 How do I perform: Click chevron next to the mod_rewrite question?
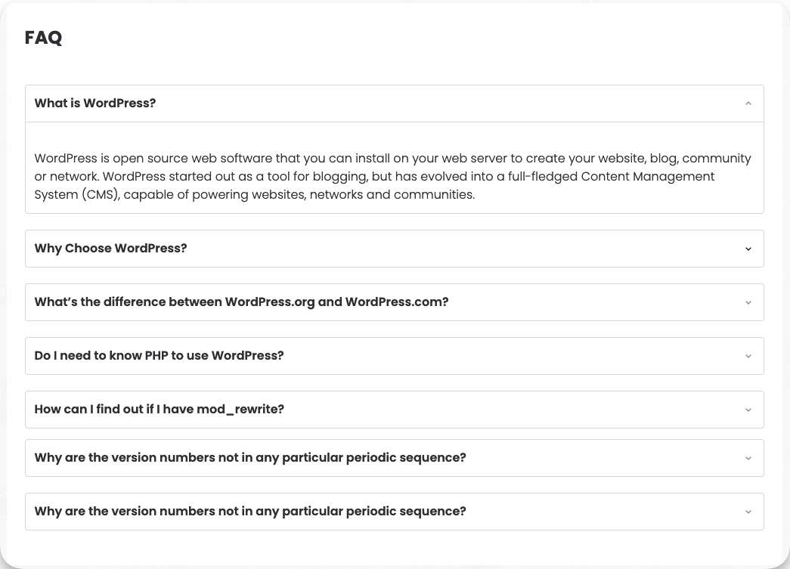[748, 410]
